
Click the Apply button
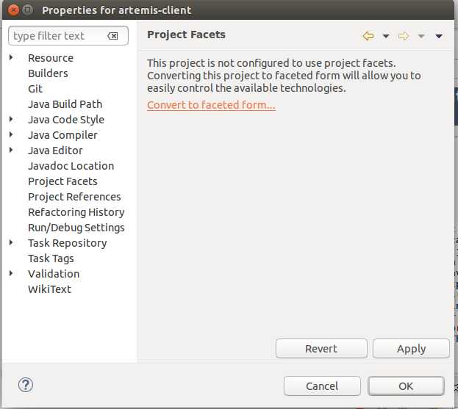click(411, 348)
